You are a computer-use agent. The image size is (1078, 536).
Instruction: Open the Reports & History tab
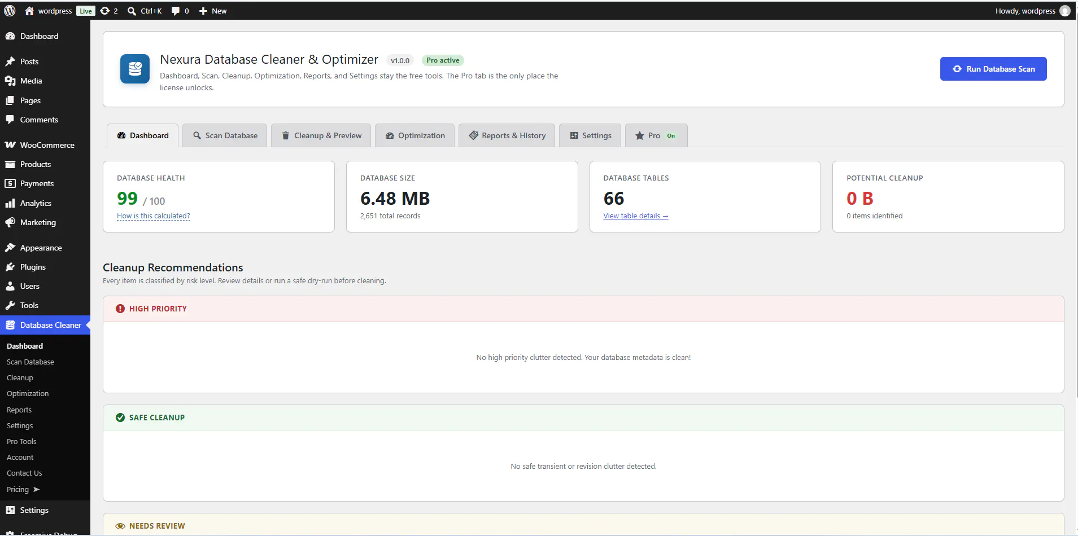[x=507, y=135]
